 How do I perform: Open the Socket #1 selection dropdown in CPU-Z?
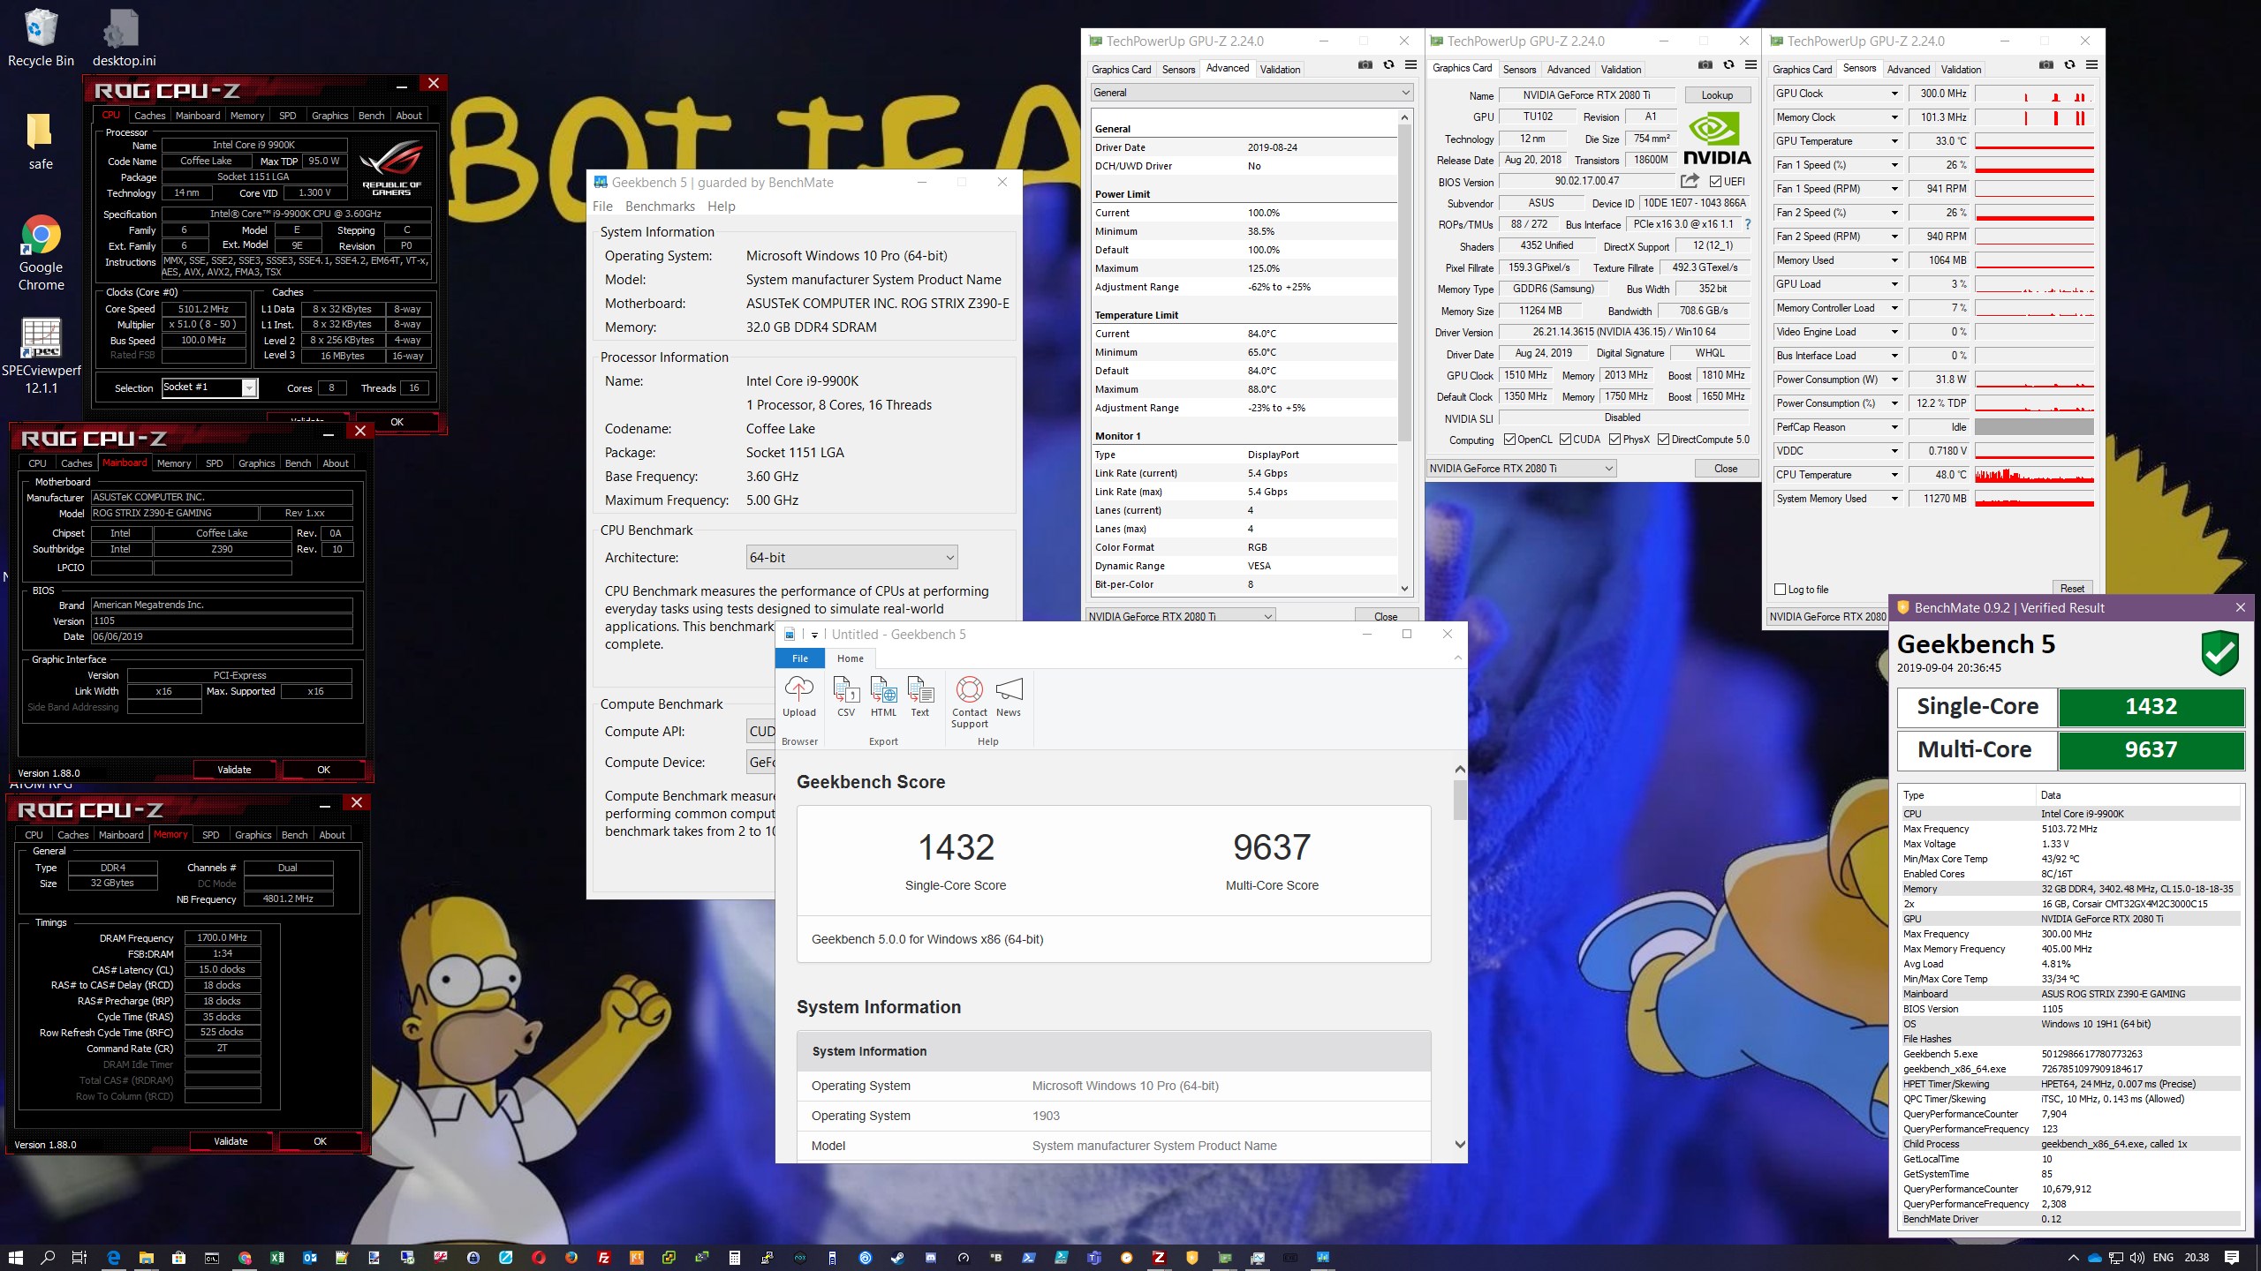point(209,387)
